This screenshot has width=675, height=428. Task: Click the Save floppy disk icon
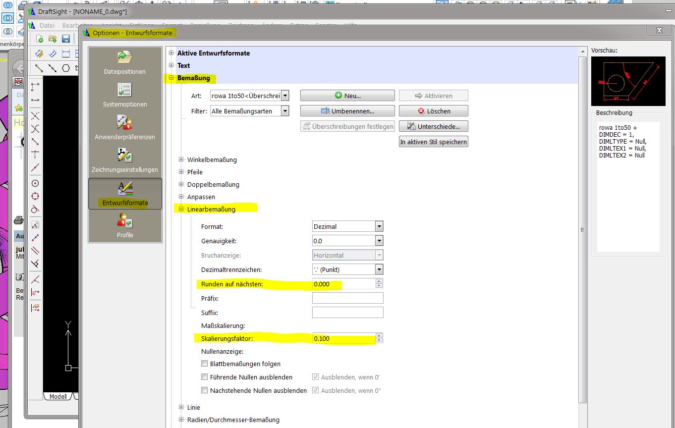65,39
